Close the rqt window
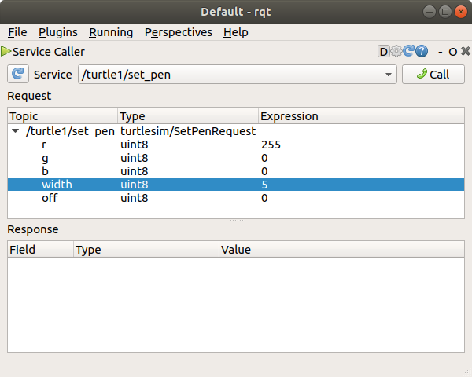Viewport: 472px width, 377px height. [x=461, y=12]
